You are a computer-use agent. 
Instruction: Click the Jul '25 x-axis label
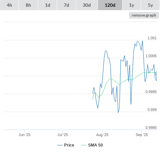point(63,135)
